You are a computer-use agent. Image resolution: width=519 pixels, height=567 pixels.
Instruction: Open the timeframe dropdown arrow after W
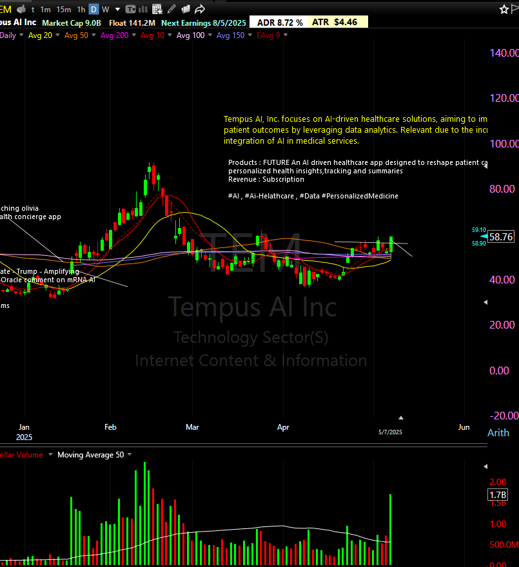click(117, 10)
